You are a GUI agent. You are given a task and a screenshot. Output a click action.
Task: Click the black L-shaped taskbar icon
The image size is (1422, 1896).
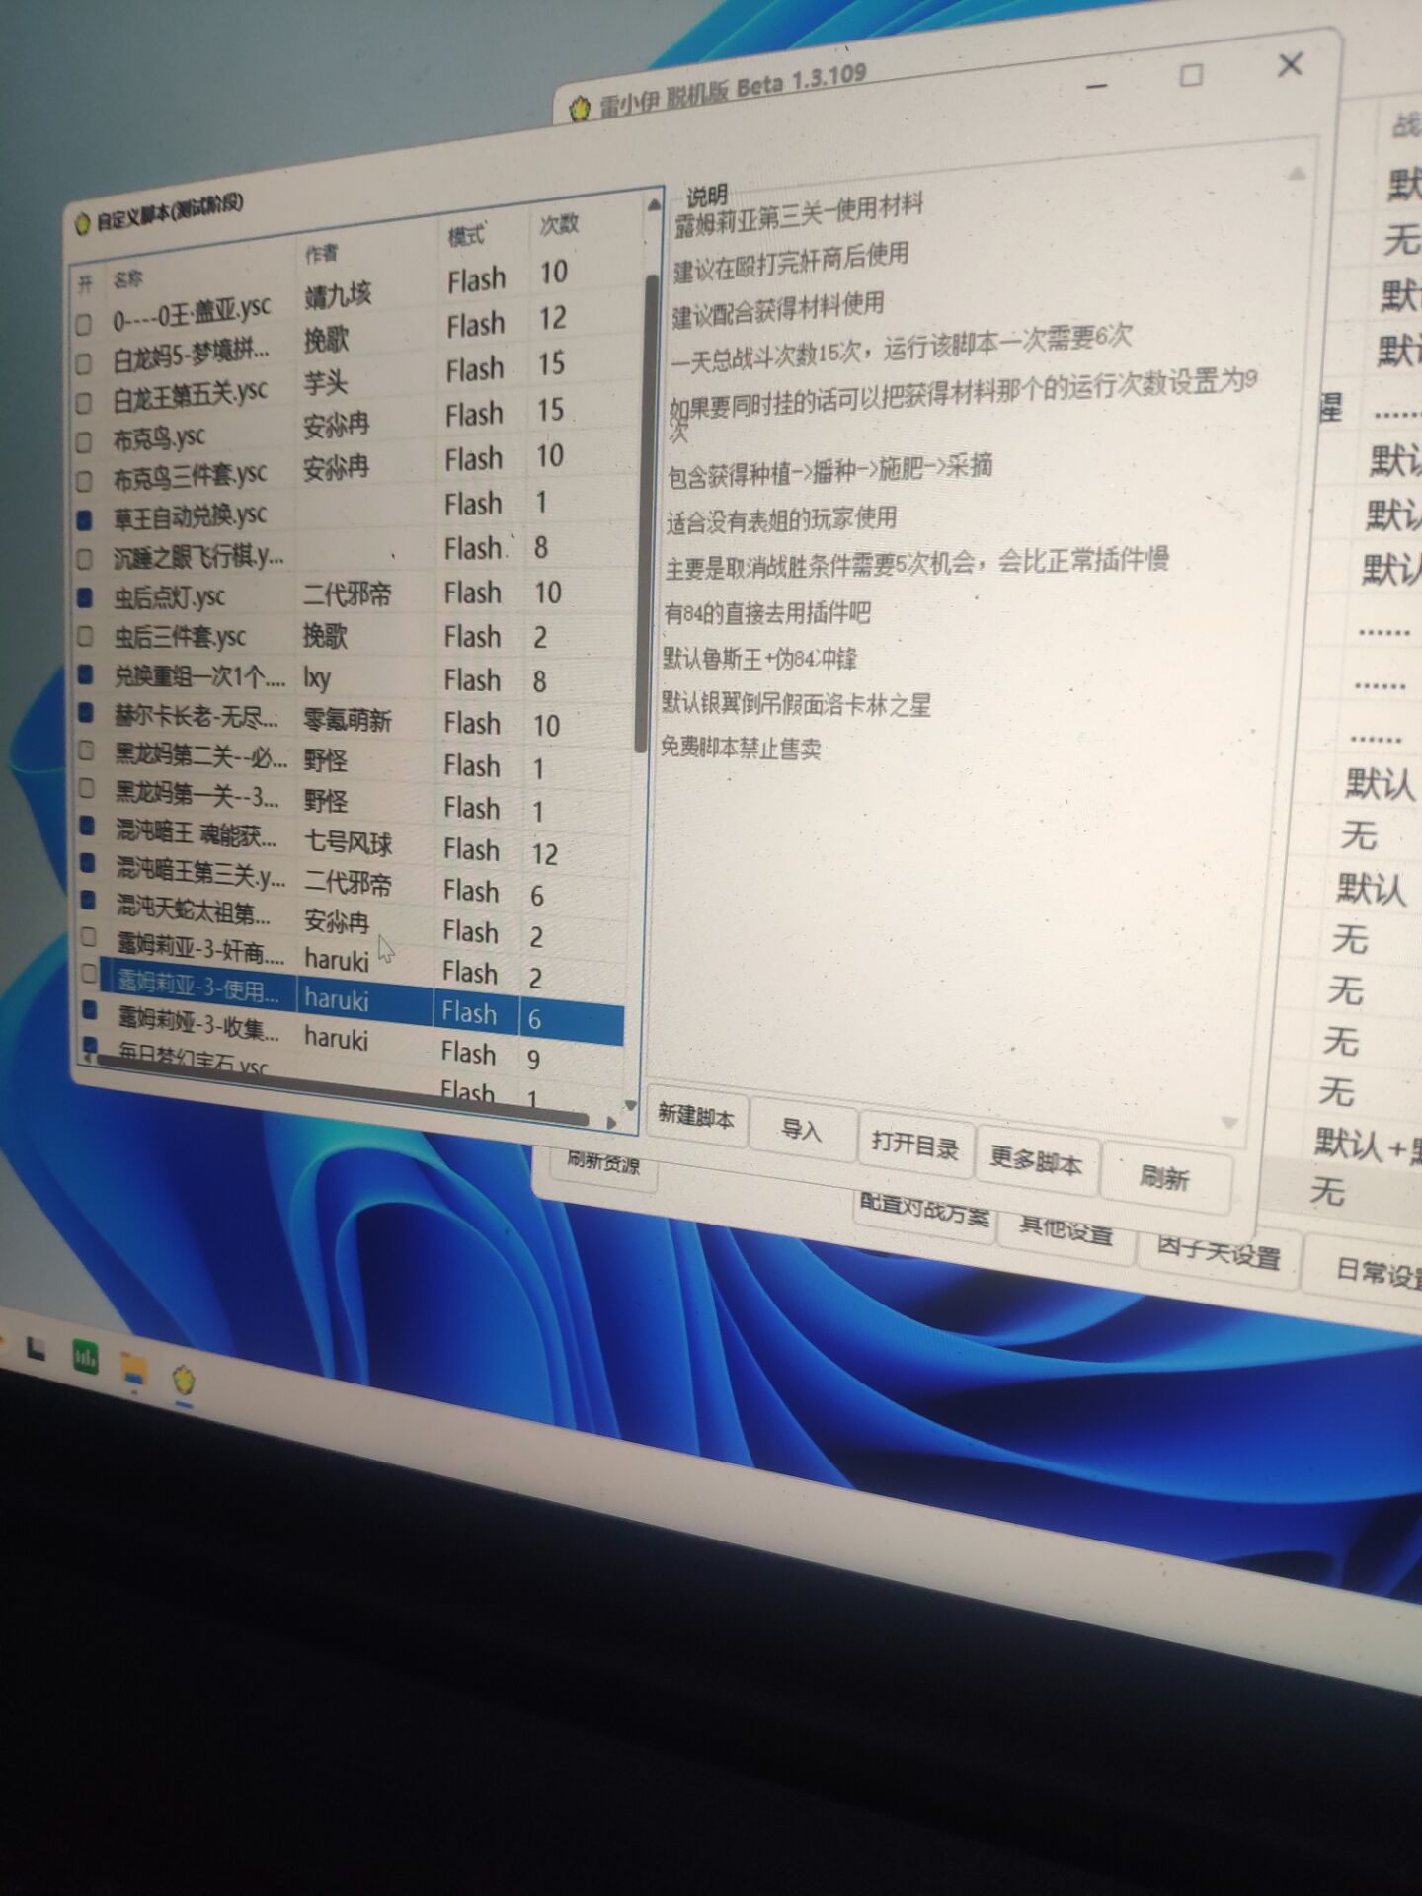(x=36, y=1349)
